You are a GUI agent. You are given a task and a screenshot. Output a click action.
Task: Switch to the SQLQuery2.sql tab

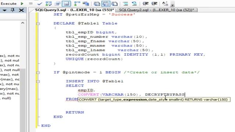156,10
